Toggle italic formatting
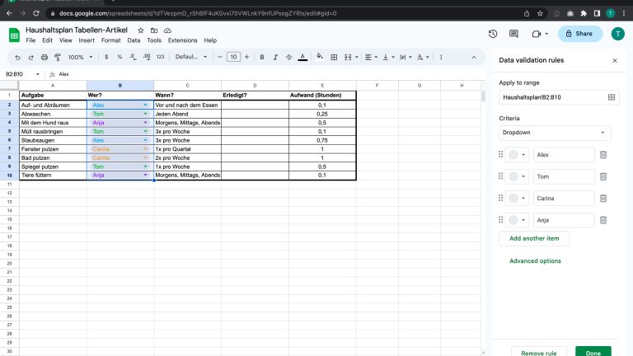 pos(274,57)
